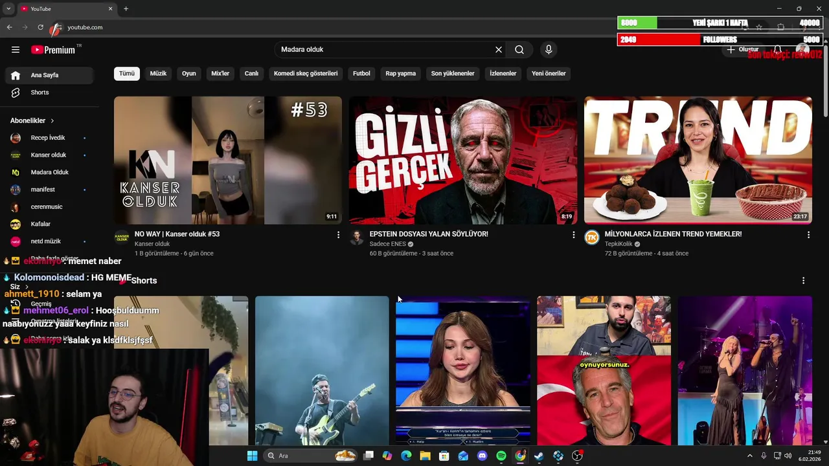Viewport: 829px width, 466px height.
Task: Open the volume speaker tray icon
Action: click(x=788, y=456)
